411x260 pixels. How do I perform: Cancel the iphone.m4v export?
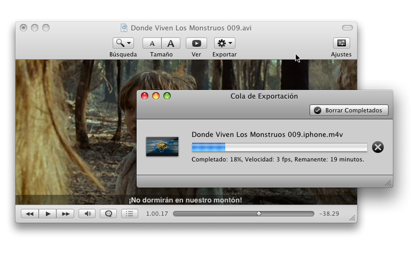(378, 147)
